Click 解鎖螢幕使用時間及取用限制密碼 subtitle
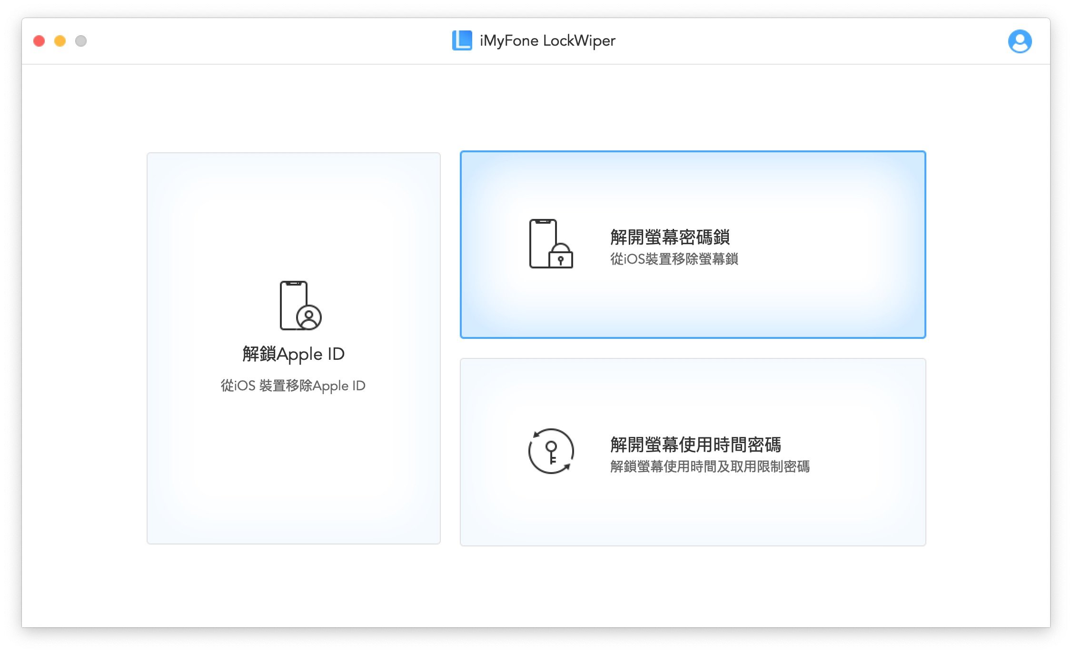The image size is (1072, 653). click(x=710, y=466)
